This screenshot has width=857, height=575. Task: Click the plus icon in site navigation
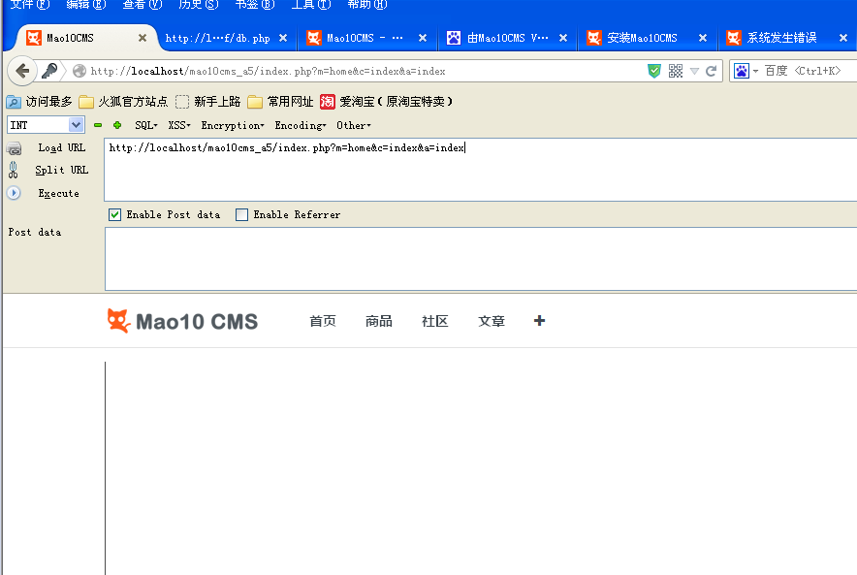pyautogui.click(x=539, y=321)
